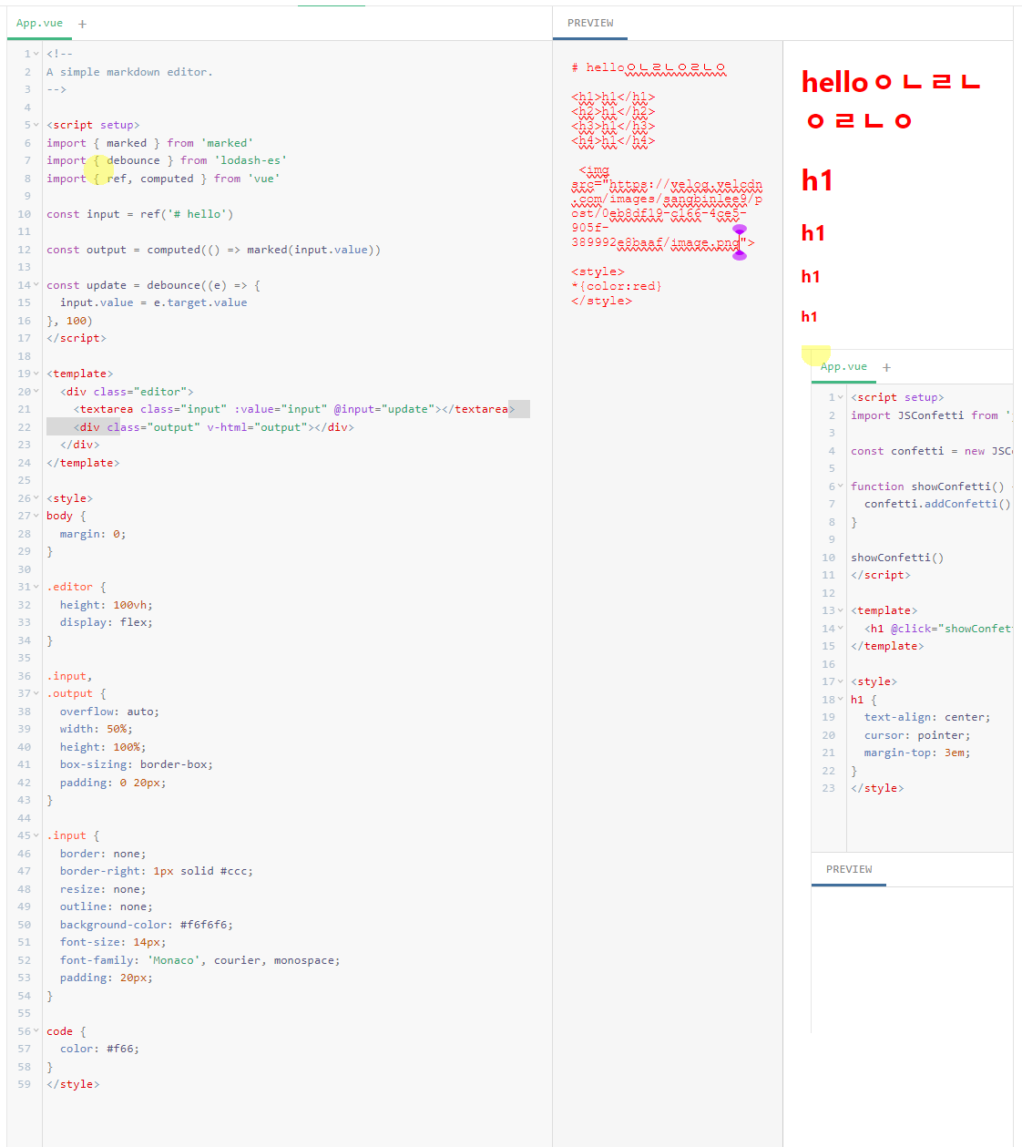Fold the debounce update function at line 14
The image size is (1022, 1147).
pyautogui.click(x=36, y=285)
